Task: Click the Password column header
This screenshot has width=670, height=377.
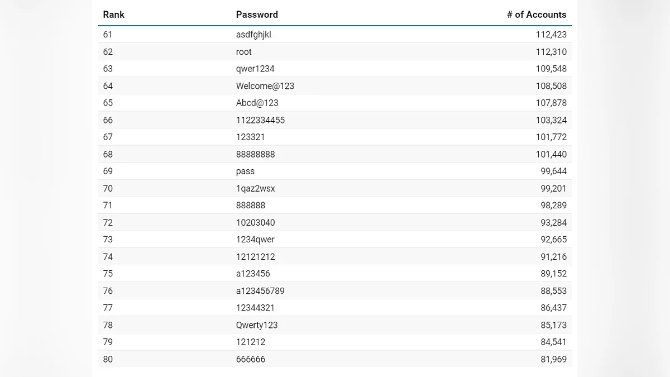Action: (257, 15)
